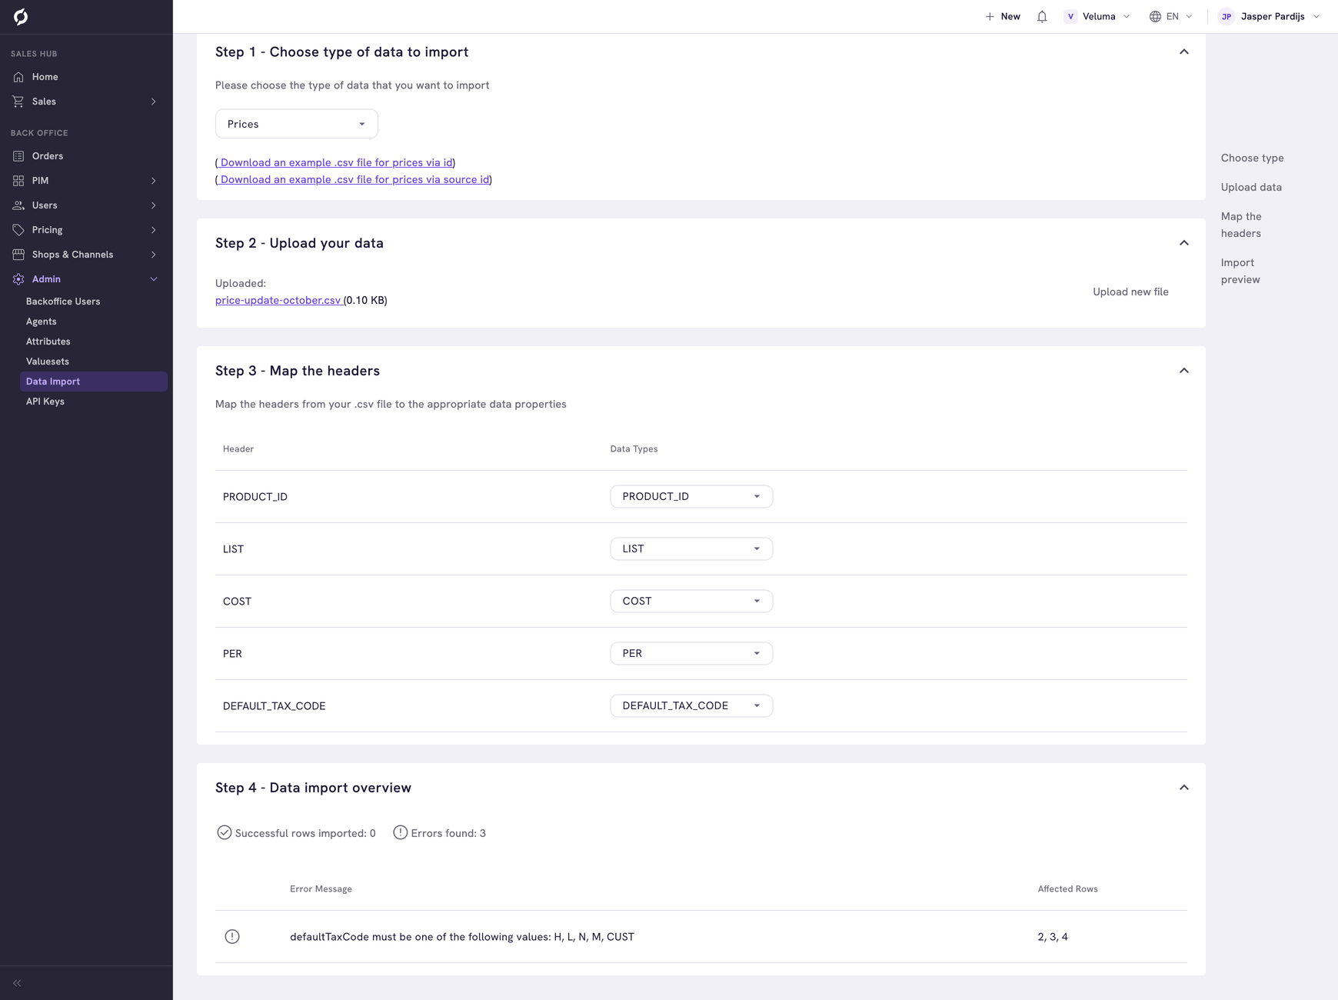Open Attributes in Admin menu
Image resolution: width=1338 pixels, height=1000 pixels.
pos(48,342)
